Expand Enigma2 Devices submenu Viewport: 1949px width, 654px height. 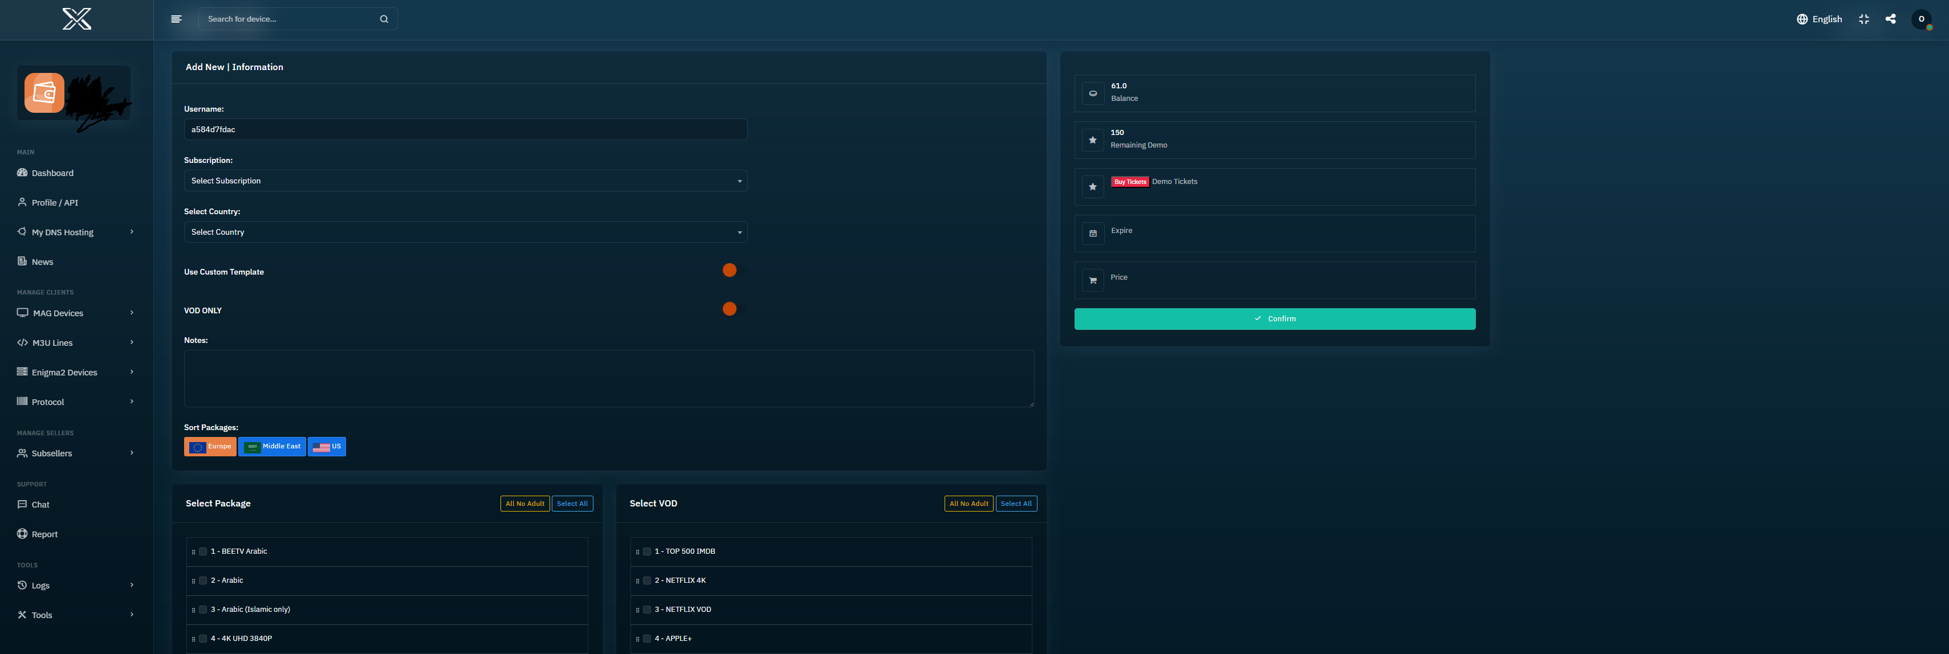[x=76, y=372]
